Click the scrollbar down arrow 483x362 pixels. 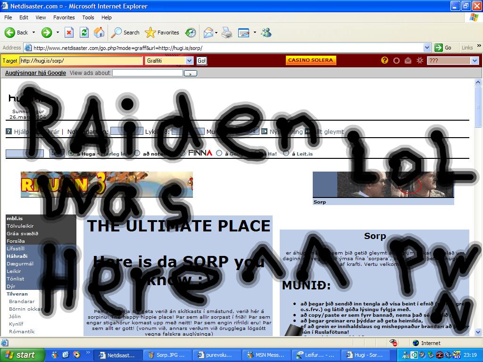478,332
